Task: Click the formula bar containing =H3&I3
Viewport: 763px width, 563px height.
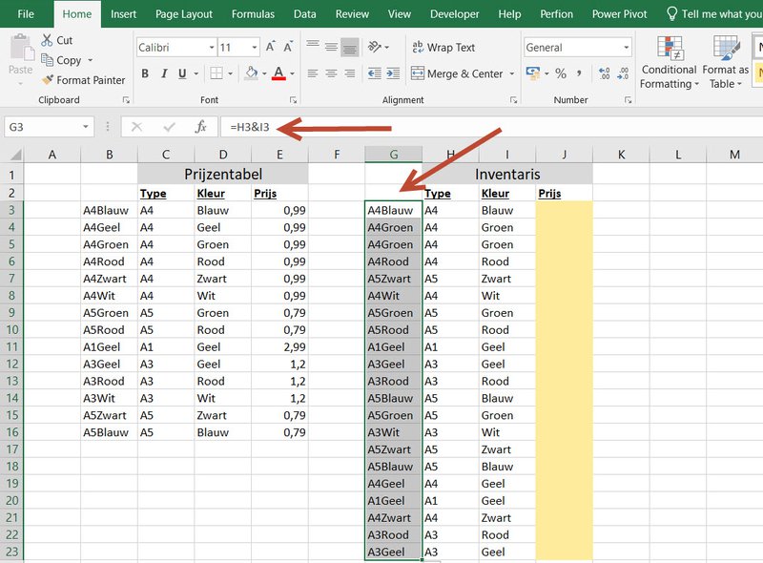Action: coord(491,127)
